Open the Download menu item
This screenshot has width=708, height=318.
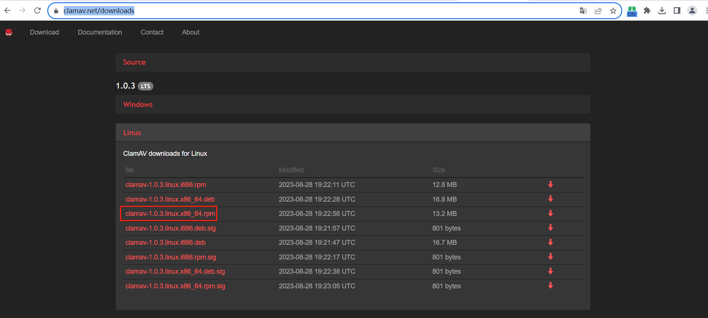tap(44, 32)
